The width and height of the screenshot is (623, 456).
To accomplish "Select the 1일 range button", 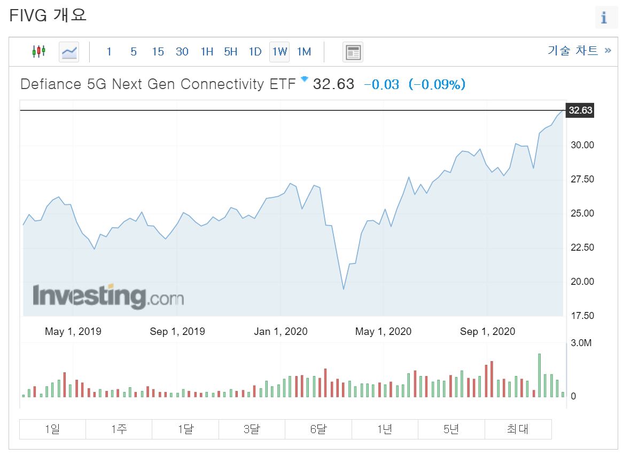I will (x=52, y=429).
